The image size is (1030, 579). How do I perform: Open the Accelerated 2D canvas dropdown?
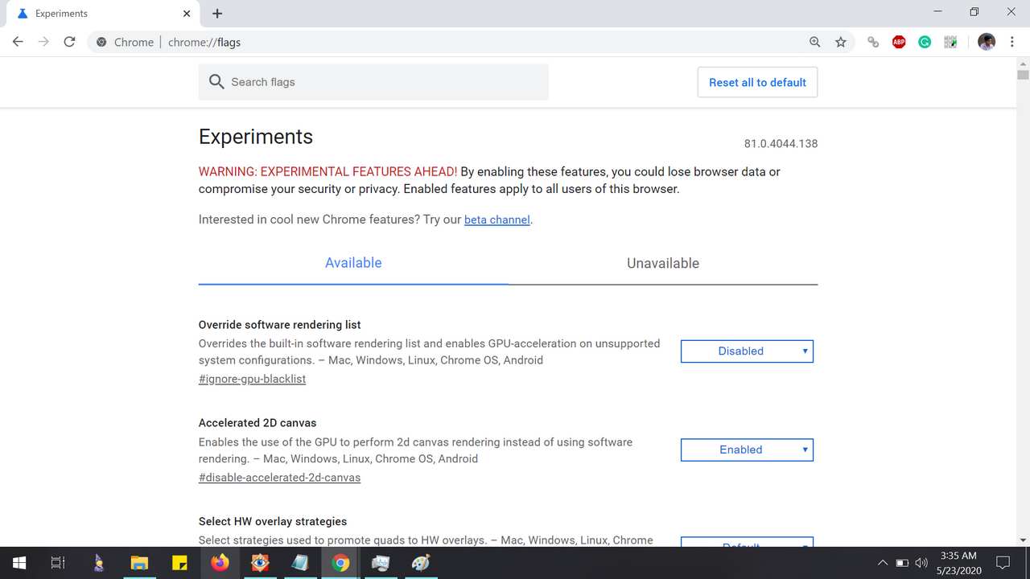[x=747, y=450]
